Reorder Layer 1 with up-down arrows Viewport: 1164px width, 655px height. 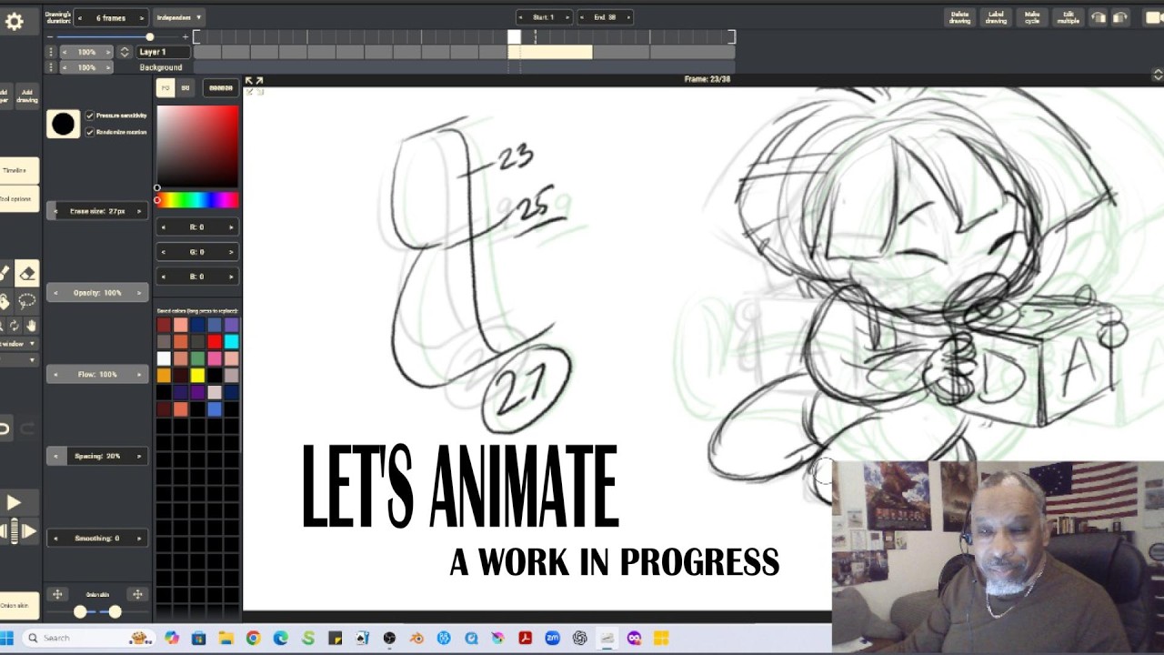[125, 52]
